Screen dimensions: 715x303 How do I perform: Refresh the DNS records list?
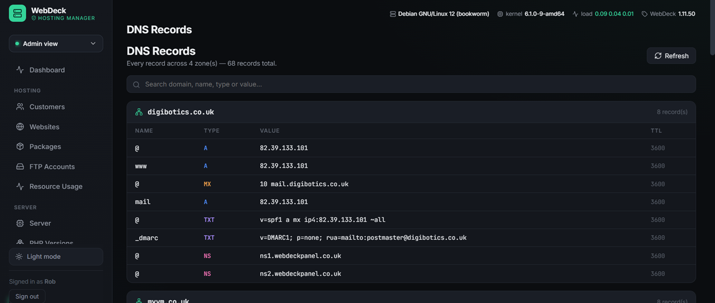coord(671,56)
